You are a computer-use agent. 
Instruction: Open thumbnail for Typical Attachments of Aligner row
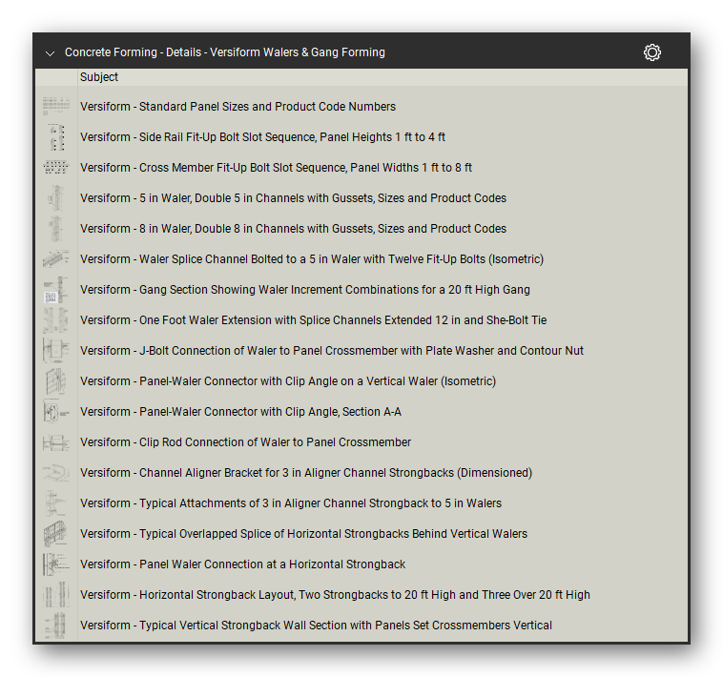(56, 503)
